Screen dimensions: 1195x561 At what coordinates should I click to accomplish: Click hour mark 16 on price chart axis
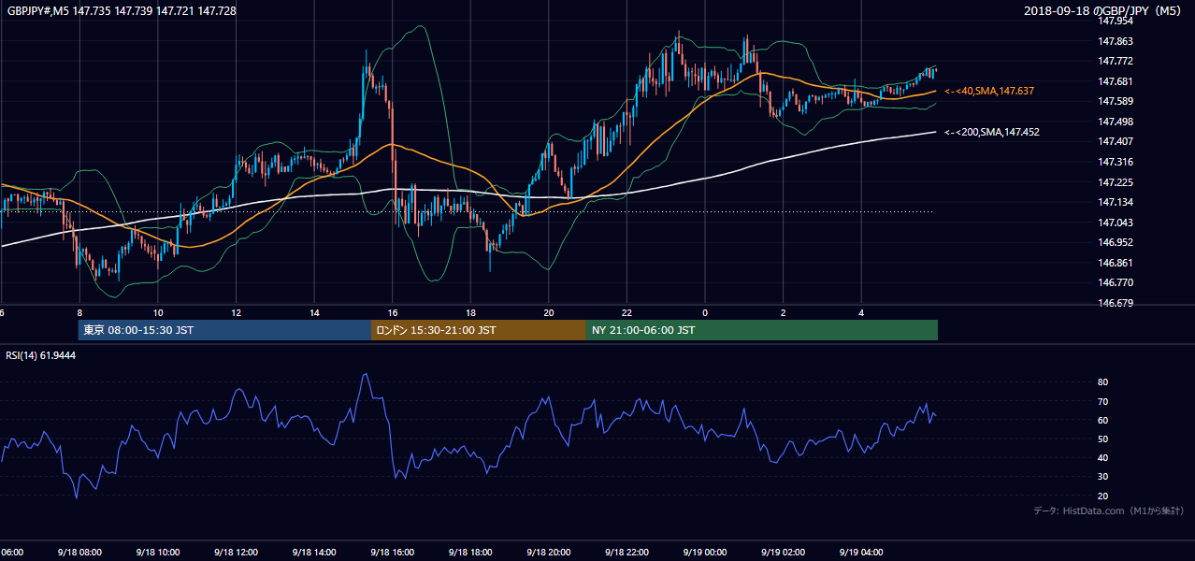click(393, 313)
